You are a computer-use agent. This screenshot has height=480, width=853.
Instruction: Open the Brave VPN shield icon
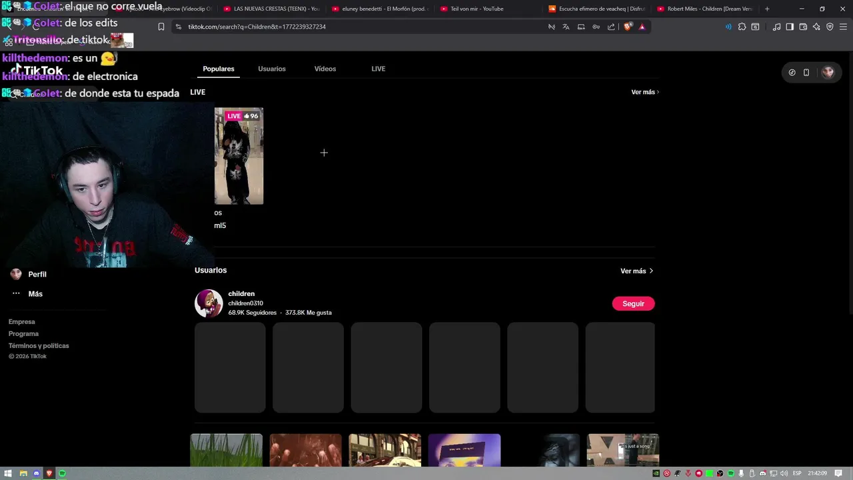click(830, 27)
